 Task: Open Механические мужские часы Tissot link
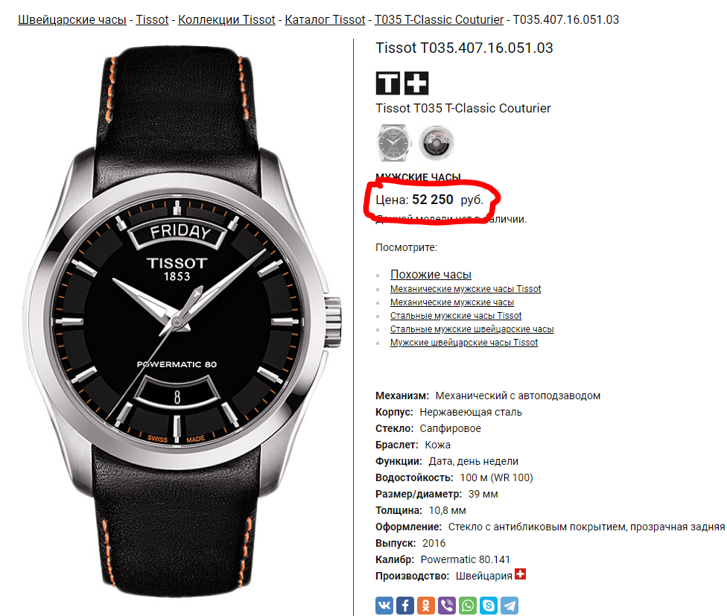pyautogui.click(x=466, y=289)
